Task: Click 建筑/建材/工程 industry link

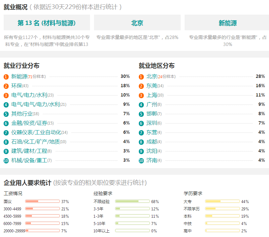Action: pyautogui.click(x=29, y=151)
